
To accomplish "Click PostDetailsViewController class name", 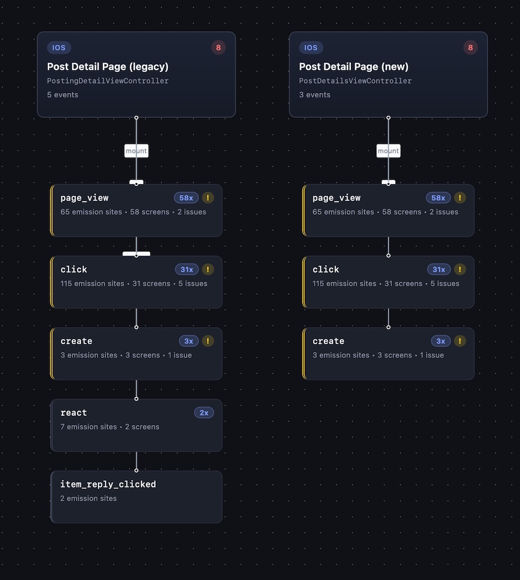I will pos(355,81).
